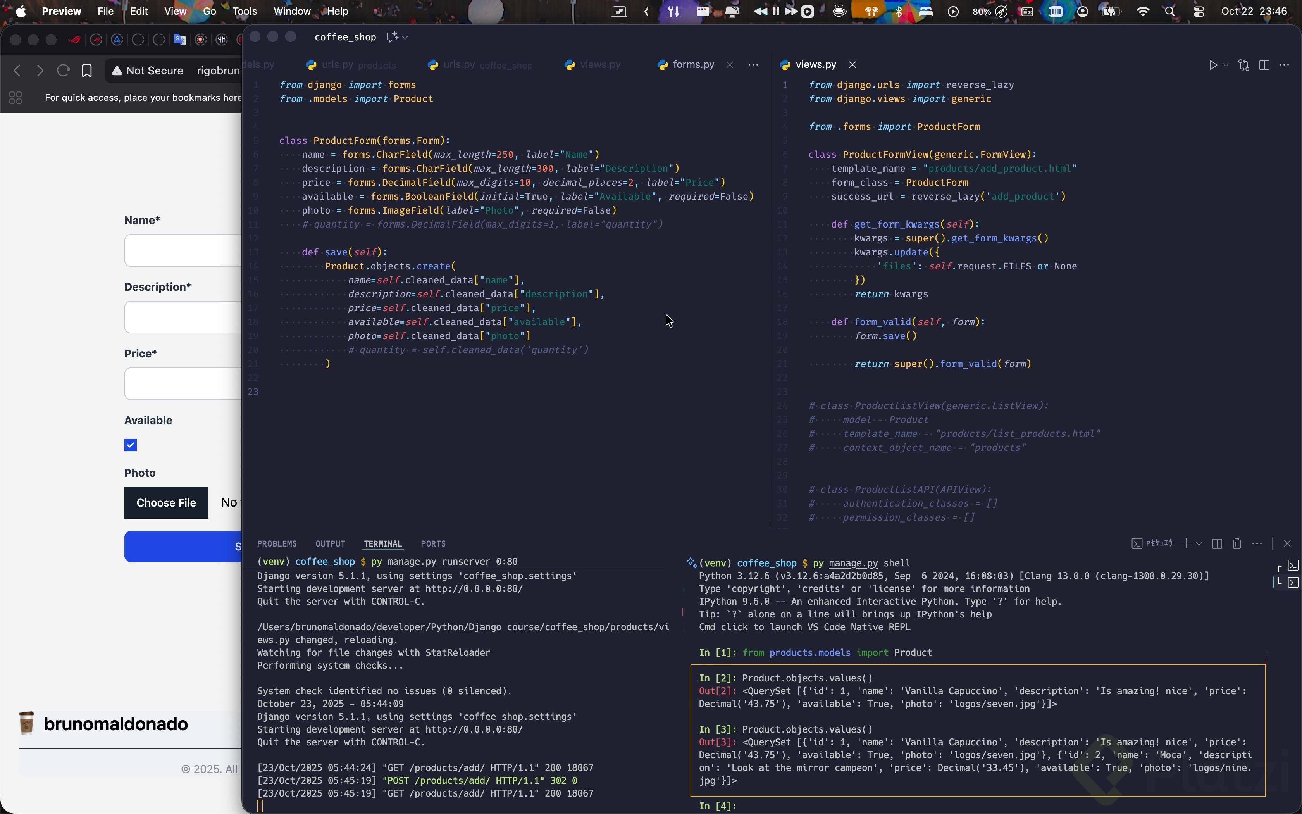The height and width of the screenshot is (814, 1302).
Task: Kill terminal with the trash icon
Action: pyautogui.click(x=1237, y=544)
